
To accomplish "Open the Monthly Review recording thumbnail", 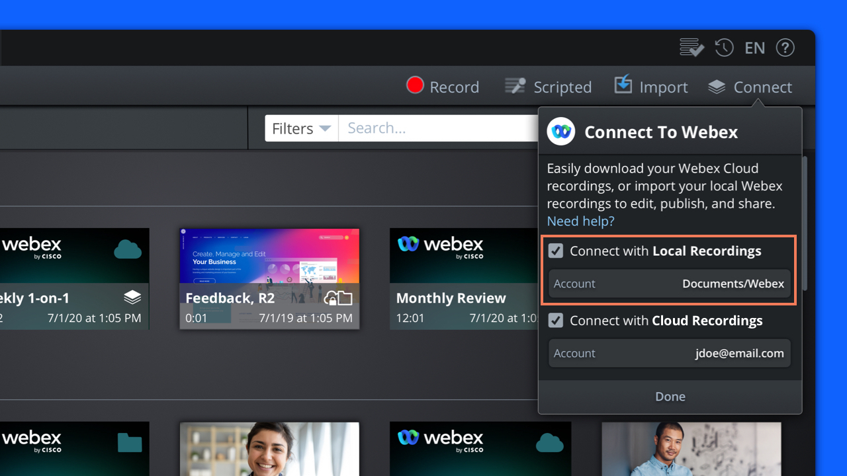I will coord(464,279).
